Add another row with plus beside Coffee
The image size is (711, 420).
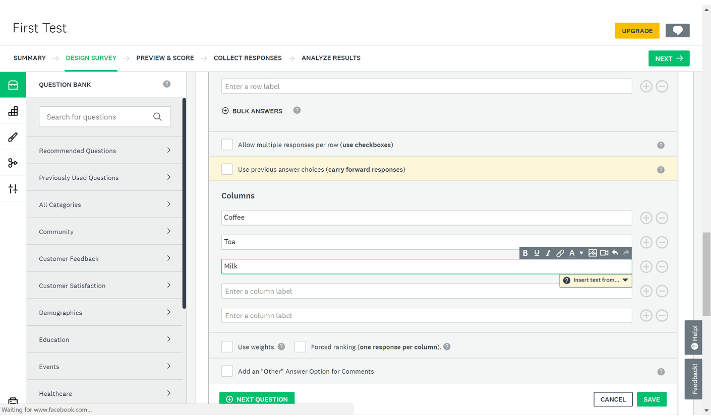coord(646,218)
